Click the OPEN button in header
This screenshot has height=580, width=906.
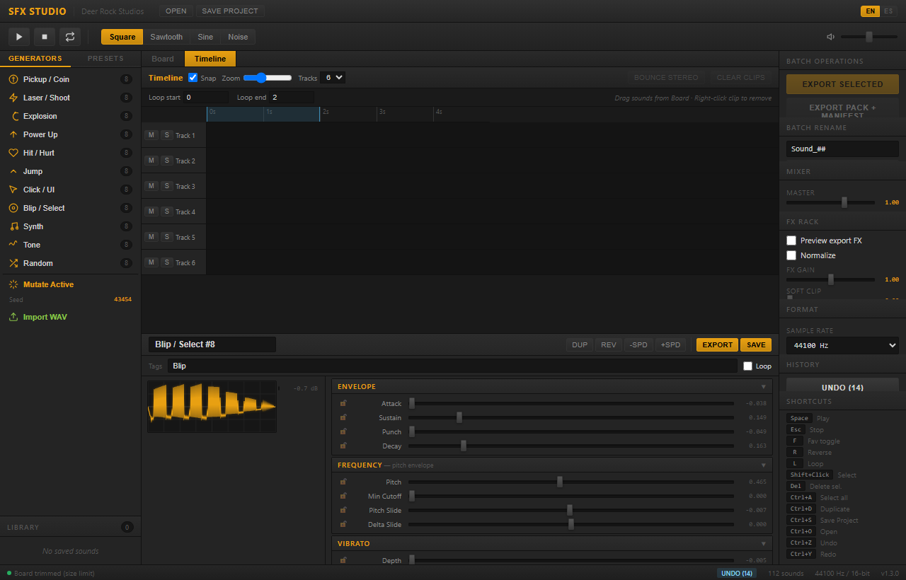176,11
